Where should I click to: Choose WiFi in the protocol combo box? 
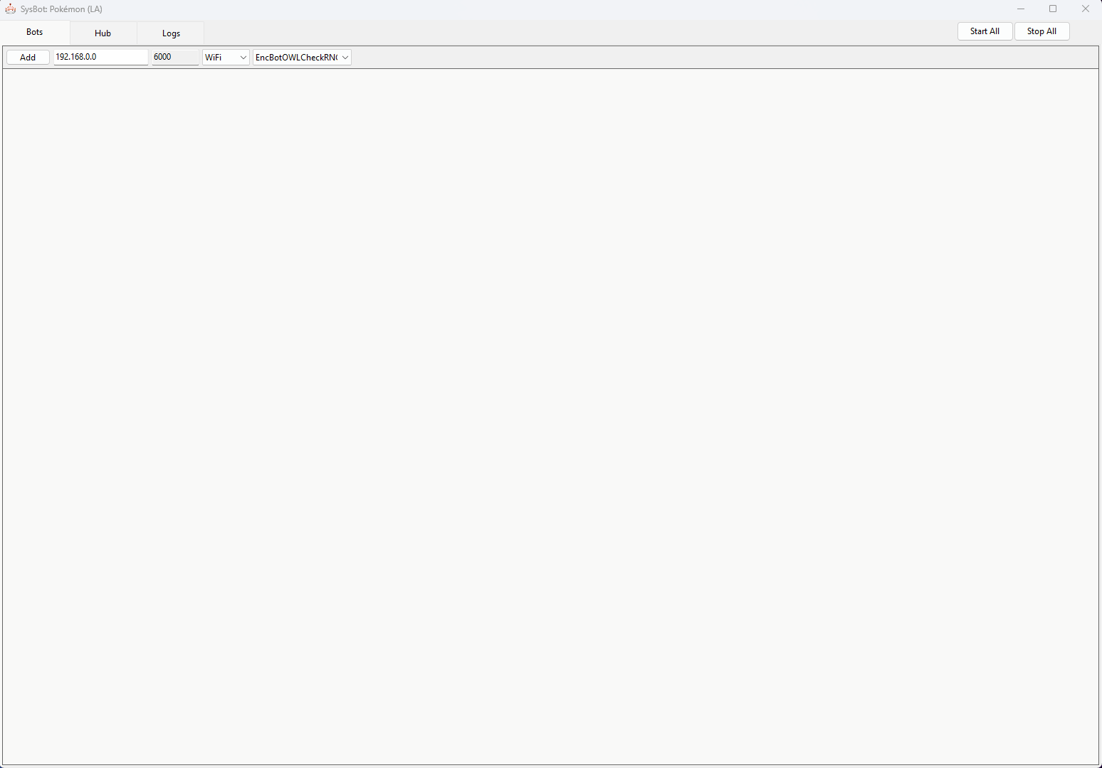(x=221, y=57)
